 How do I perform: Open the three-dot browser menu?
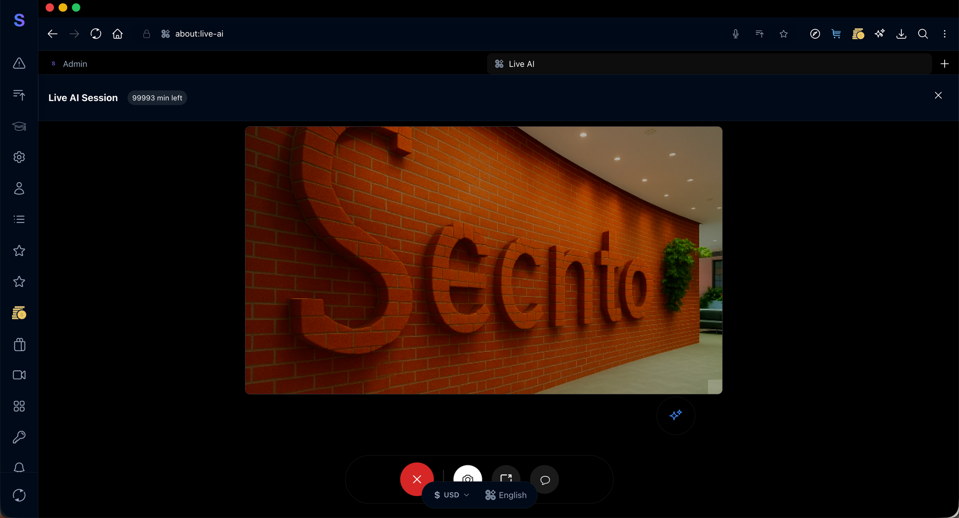pyautogui.click(x=944, y=34)
